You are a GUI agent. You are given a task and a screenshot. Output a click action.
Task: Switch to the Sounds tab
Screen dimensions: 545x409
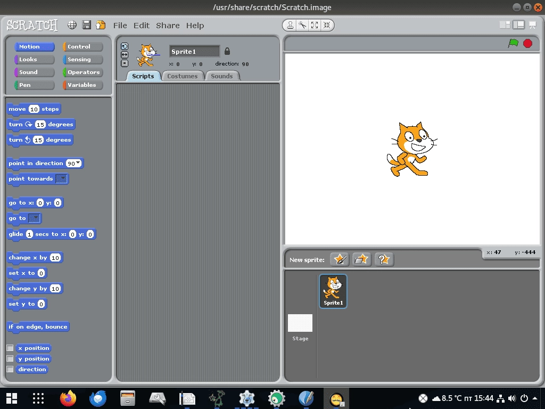tap(222, 76)
